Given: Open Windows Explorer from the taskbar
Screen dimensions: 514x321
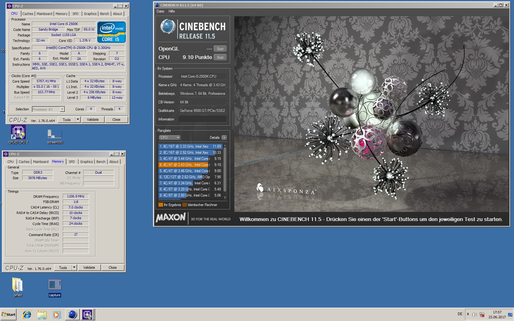Looking at the screenshot, I should (x=42, y=315).
